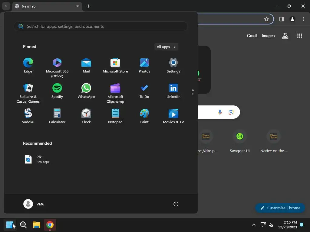Launch Spotify

(x=57, y=91)
